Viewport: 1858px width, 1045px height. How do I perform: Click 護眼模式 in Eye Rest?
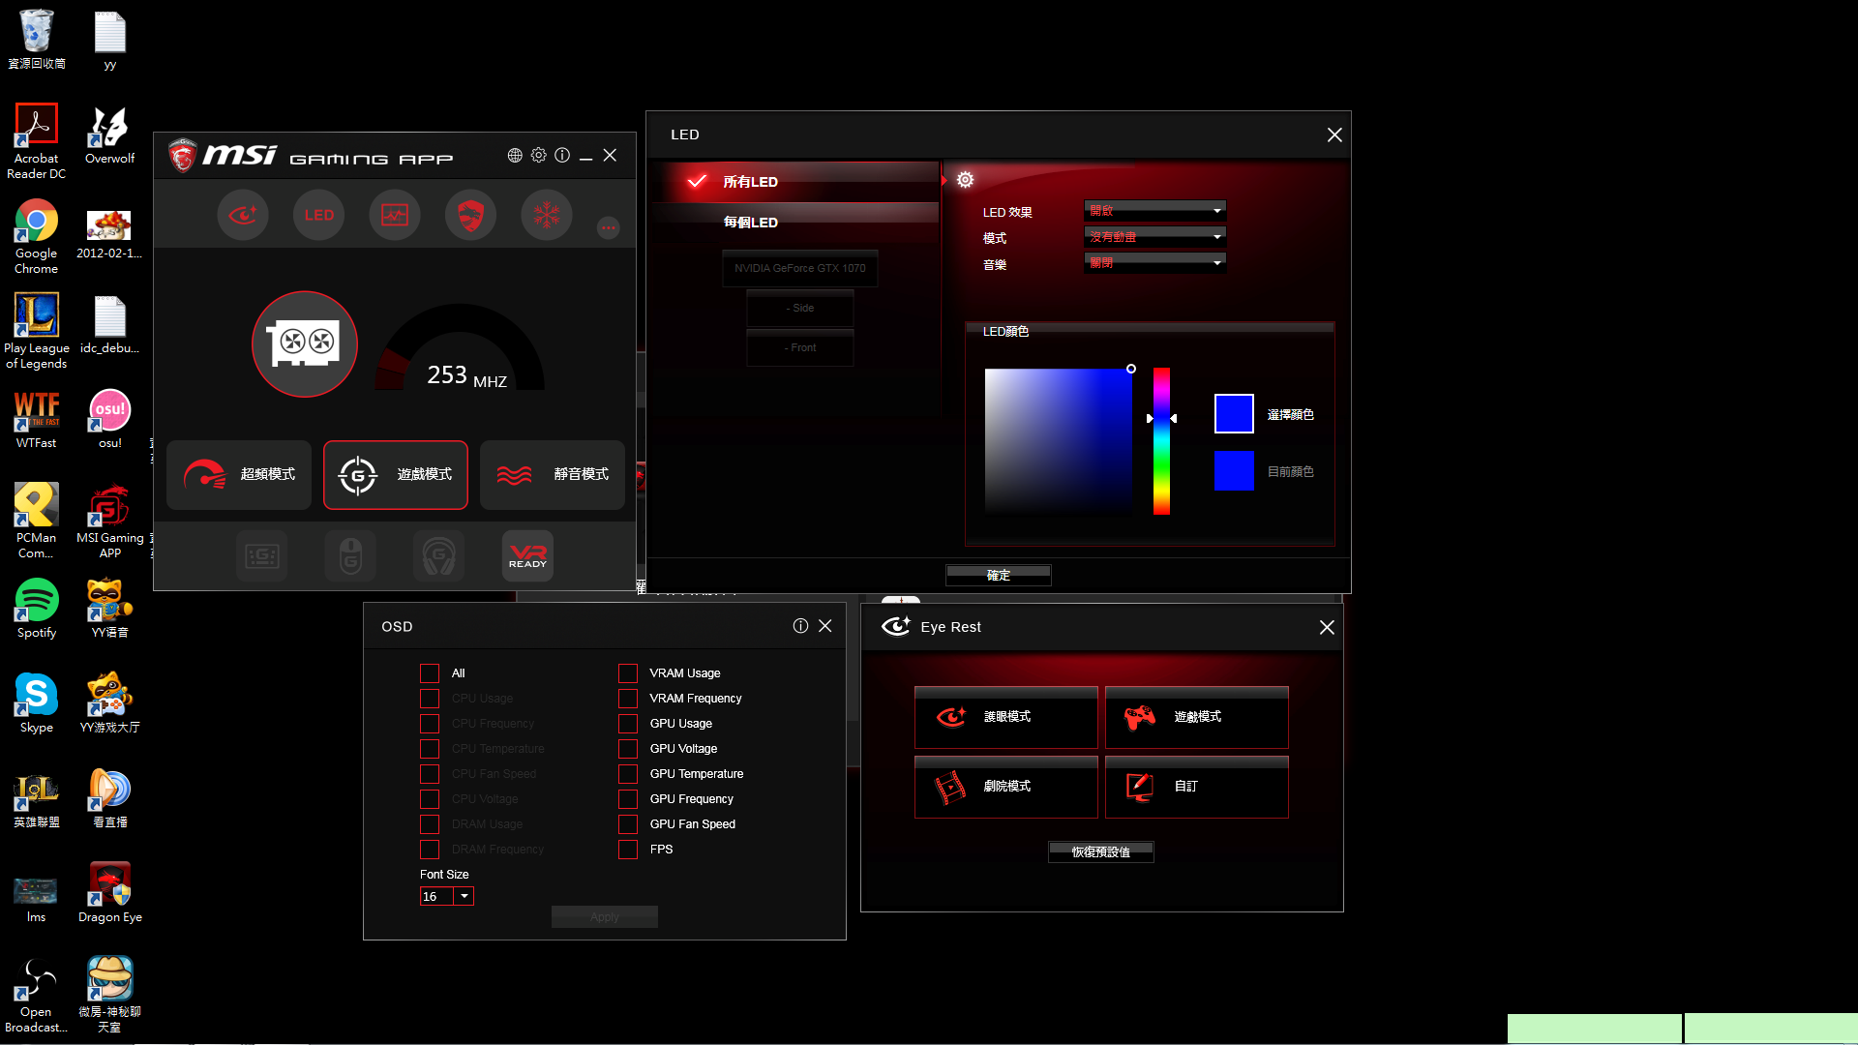[x=1006, y=717]
